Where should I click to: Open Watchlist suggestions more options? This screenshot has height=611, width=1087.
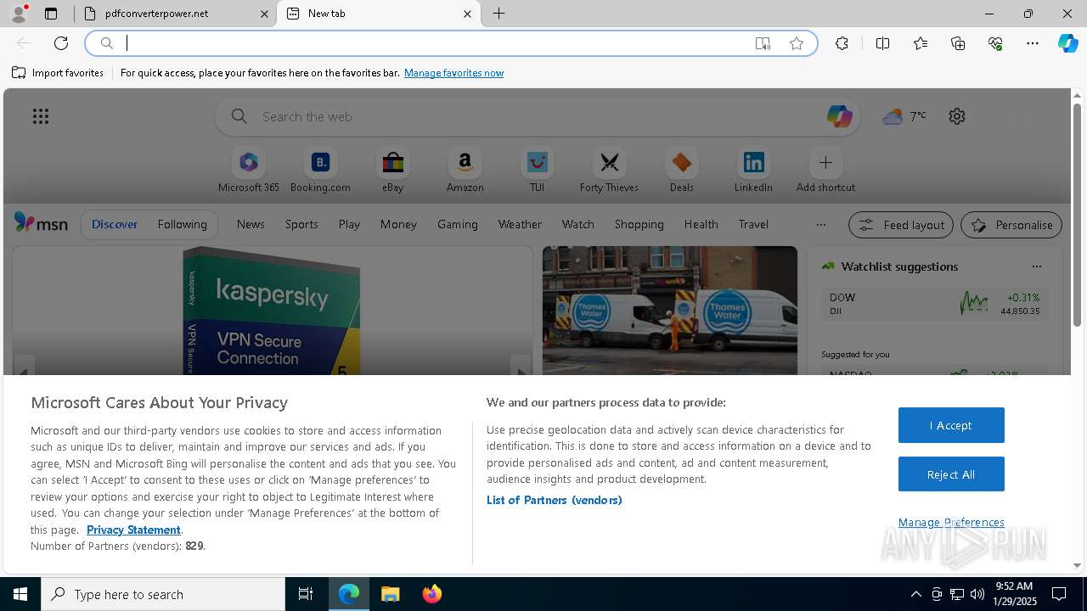click(1037, 266)
